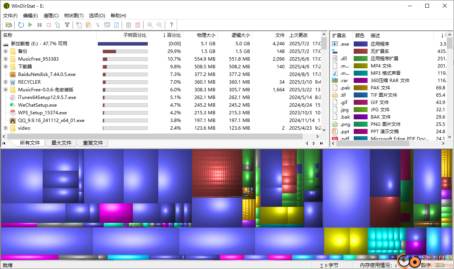Click the 备份 subtree percentage bar
This screenshot has height=269, width=454.
point(125,51)
